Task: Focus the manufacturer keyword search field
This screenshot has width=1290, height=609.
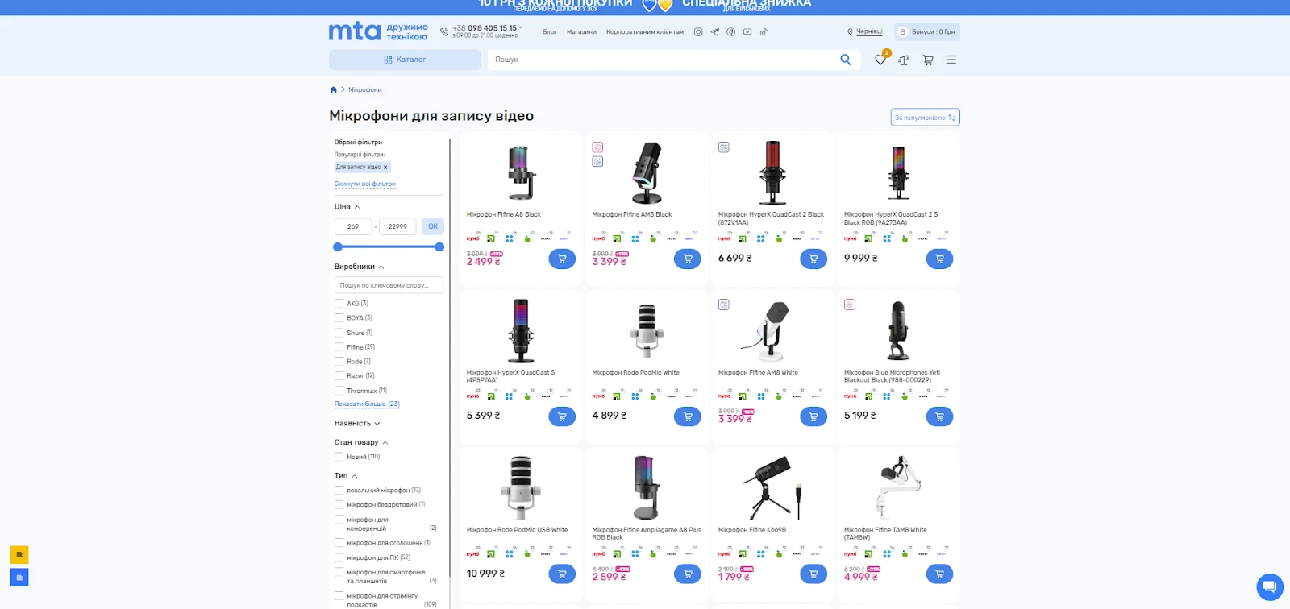Action: click(x=389, y=285)
